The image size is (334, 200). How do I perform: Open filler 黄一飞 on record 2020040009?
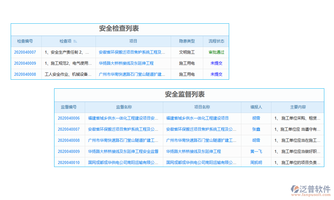pyautogui.click(x=256, y=151)
